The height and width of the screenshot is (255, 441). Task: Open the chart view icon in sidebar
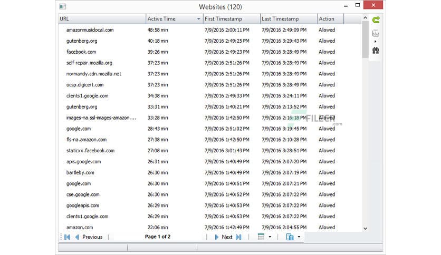coord(376,33)
